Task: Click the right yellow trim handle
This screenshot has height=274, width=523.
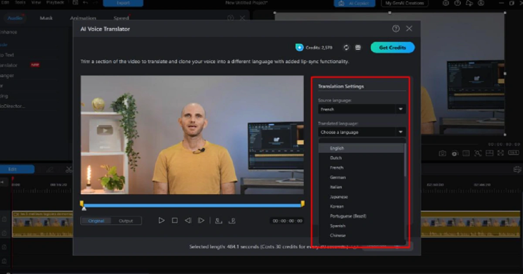Action: pos(302,204)
